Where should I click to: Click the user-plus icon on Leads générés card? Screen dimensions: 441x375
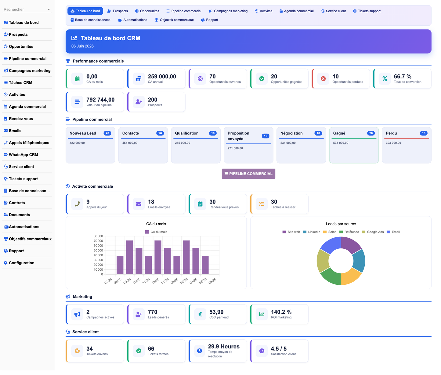point(139,314)
